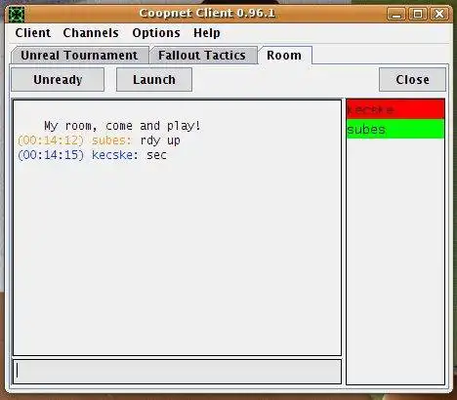Viewport: 457px width, 400px height.
Task: Click the room description 'My room, come and play!'
Action: [123, 126]
